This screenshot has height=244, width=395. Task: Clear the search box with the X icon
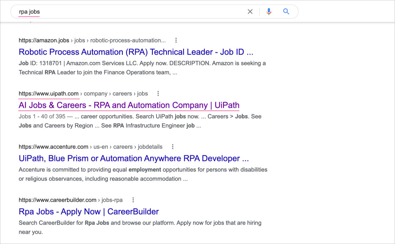coord(250,12)
